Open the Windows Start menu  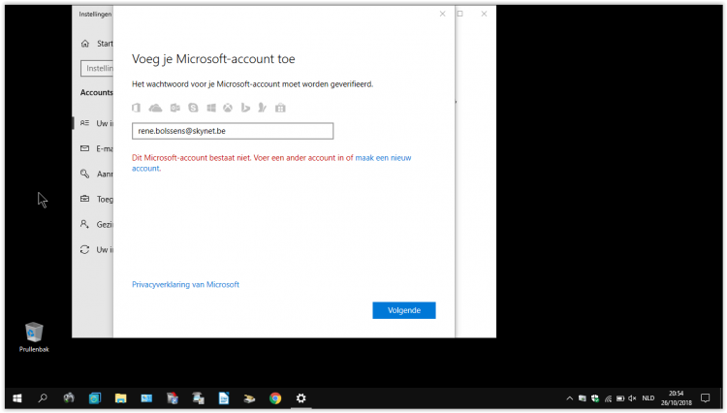pos(17,398)
